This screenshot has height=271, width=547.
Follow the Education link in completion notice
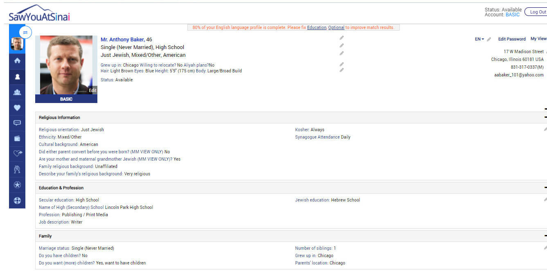pyautogui.click(x=317, y=28)
